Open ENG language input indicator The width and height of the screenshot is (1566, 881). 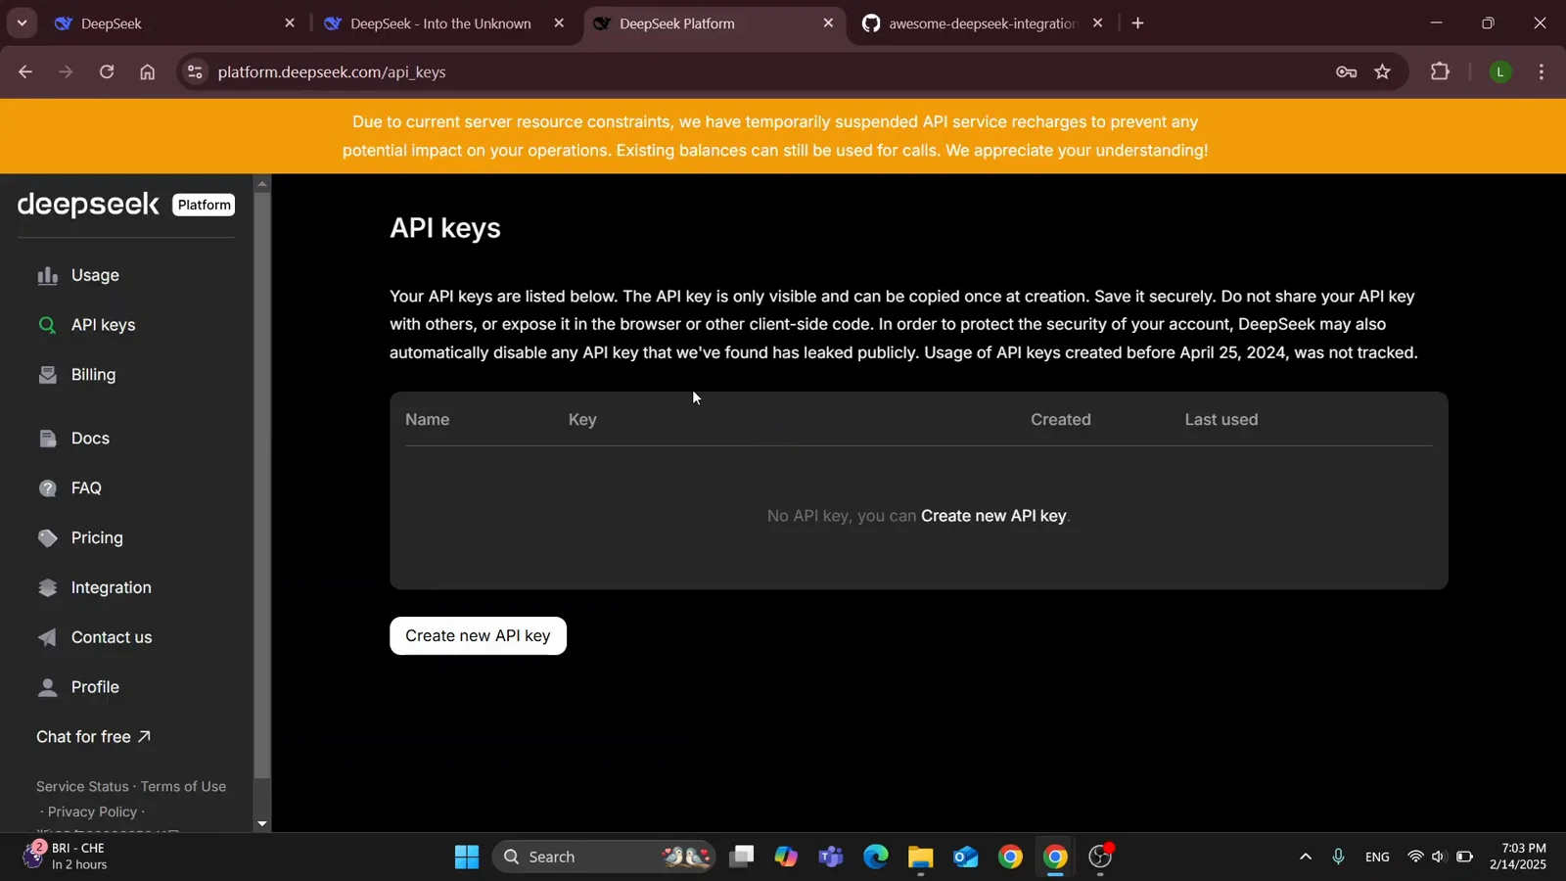tap(1377, 858)
